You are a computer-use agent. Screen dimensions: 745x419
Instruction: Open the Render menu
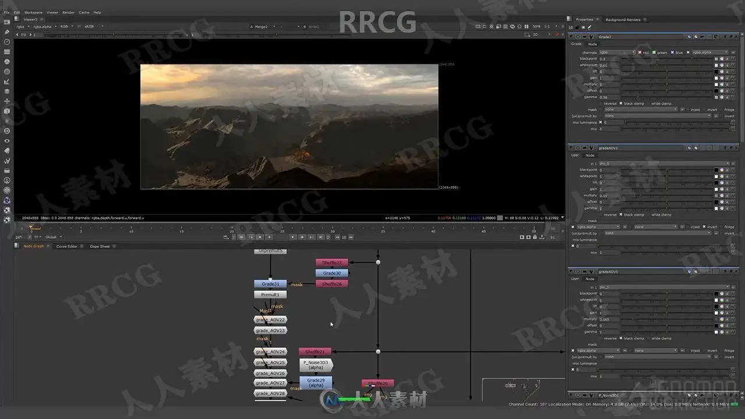(x=69, y=12)
